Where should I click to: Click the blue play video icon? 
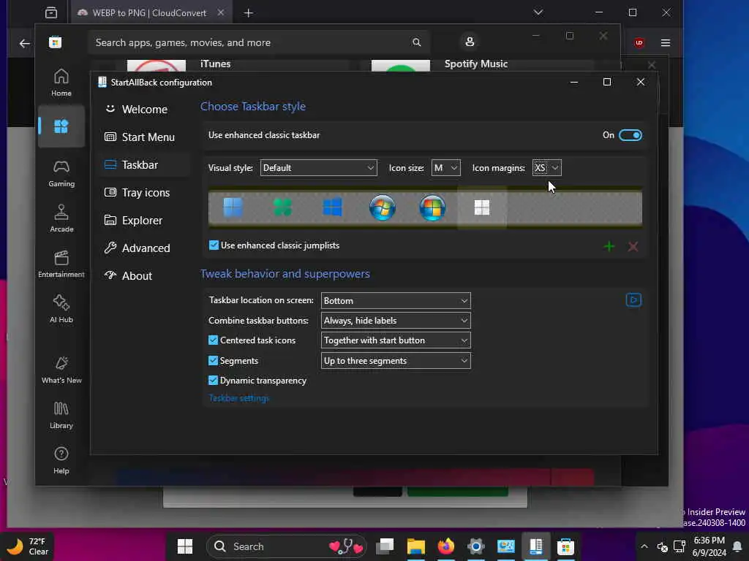(633, 300)
